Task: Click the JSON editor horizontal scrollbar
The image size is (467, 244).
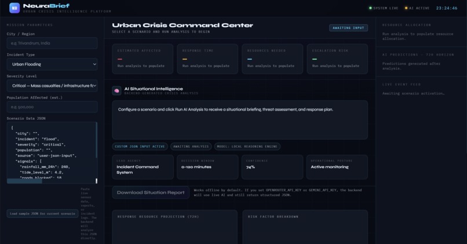Action: pyautogui.click(x=24, y=181)
